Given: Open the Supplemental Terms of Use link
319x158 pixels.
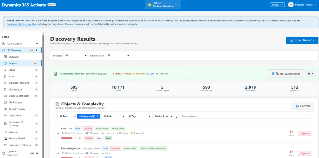Looking at the screenshot, I should point(21,24).
